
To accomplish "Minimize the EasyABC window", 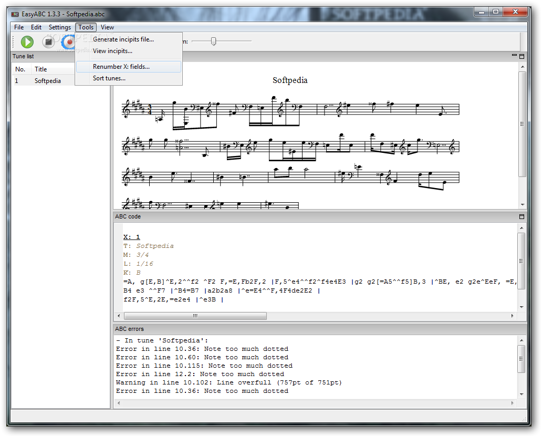I will tap(482, 12).
